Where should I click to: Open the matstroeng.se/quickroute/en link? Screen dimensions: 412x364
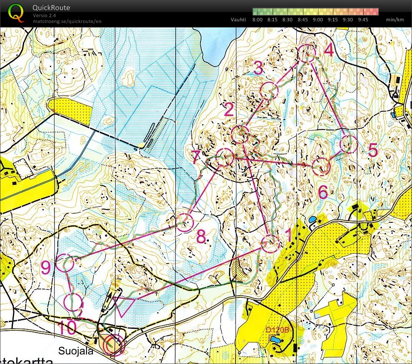[67, 21]
